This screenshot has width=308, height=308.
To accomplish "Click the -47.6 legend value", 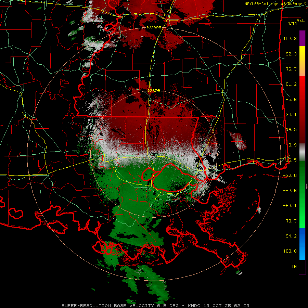I will [290, 191].
